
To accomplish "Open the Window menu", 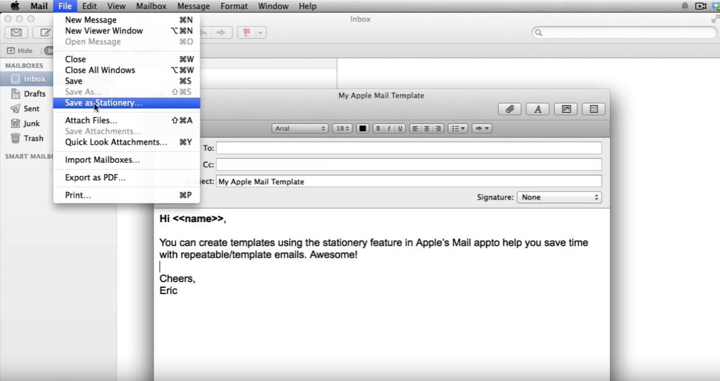I will [x=273, y=6].
